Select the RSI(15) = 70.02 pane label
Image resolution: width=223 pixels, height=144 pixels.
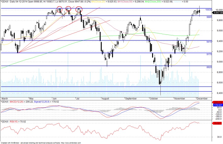tap(18, 122)
